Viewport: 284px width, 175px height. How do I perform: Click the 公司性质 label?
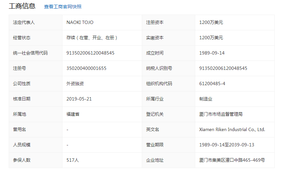22,84
